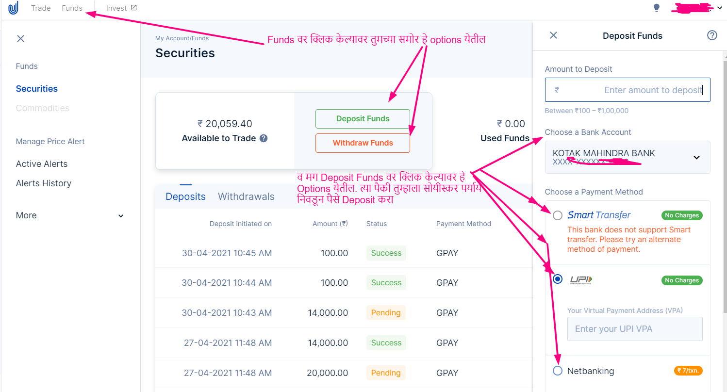Click the Smart Transfer logo
The image size is (727, 392).
click(599, 215)
